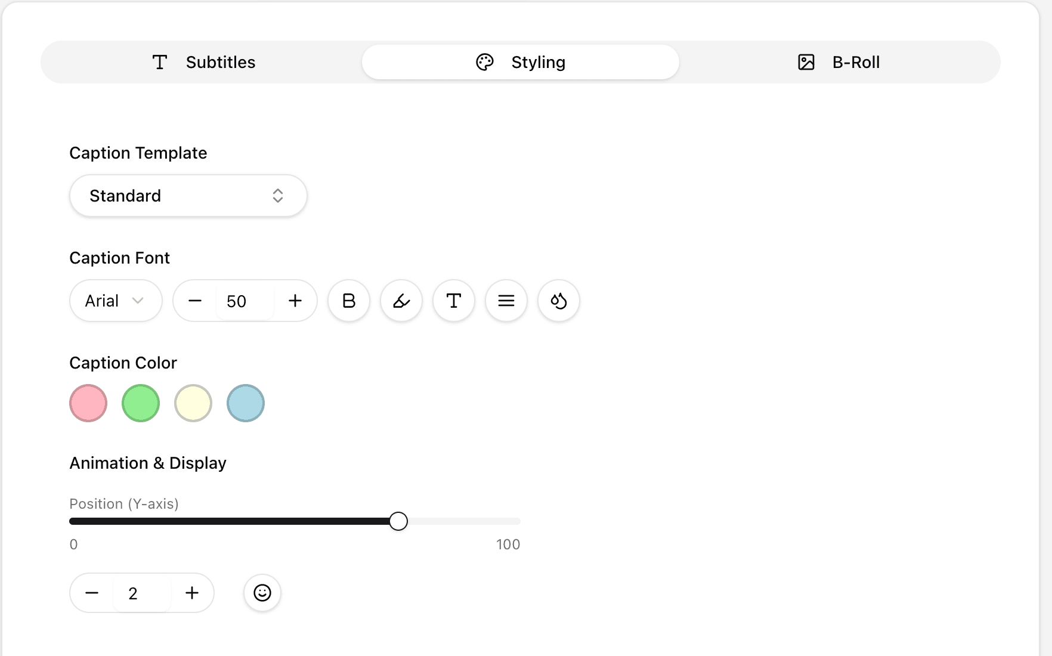This screenshot has width=1052, height=656.
Task: Click plus beside the value 2
Action: [x=192, y=593]
